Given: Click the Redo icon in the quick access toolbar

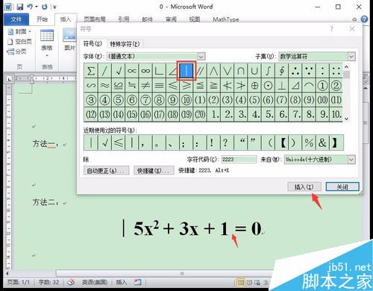Looking at the screenshot, I should [x=45, y=7].
